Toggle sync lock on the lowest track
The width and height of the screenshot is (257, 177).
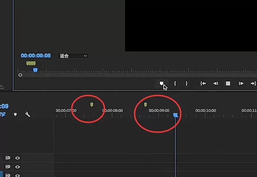(8, 175)
